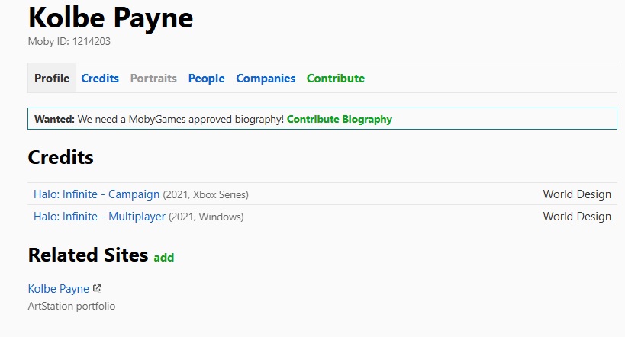Click the Contribute Biography link
Viewport: 625px width, 337px height.
[x=340, y=119]
